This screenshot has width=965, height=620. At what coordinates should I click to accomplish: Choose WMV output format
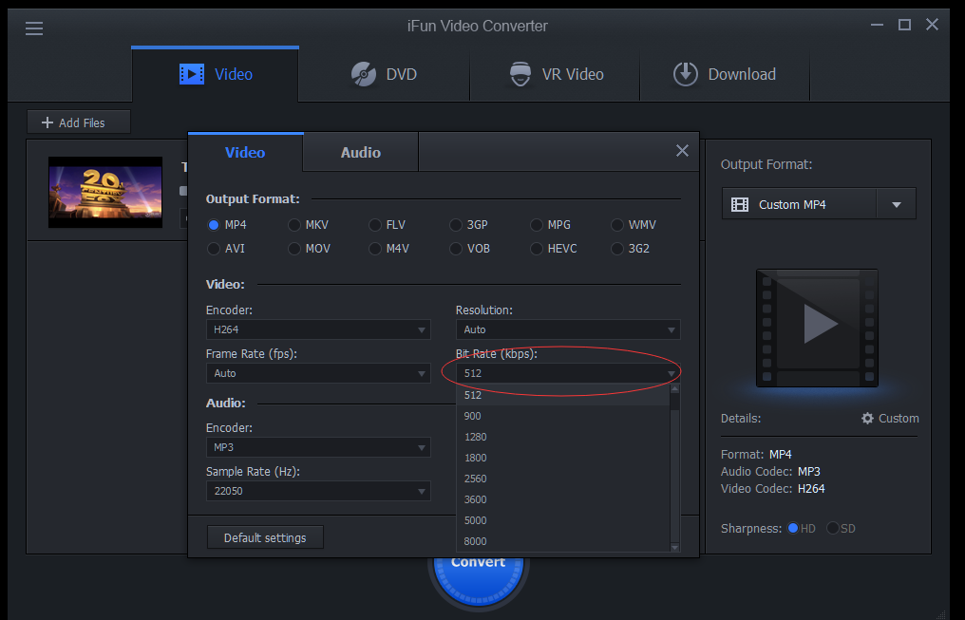tap(617, 225)
